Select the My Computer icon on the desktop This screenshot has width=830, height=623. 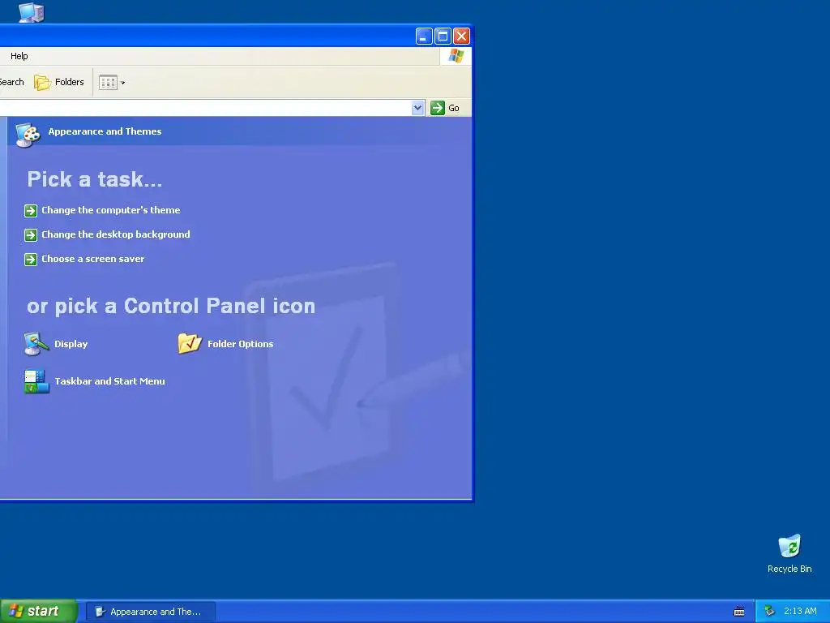[x=32, y=12]
